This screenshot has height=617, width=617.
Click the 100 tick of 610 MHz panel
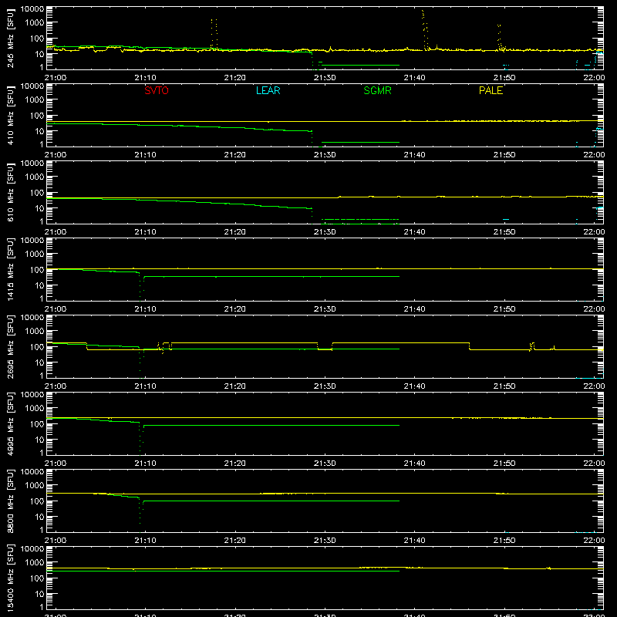coord(37,193)
